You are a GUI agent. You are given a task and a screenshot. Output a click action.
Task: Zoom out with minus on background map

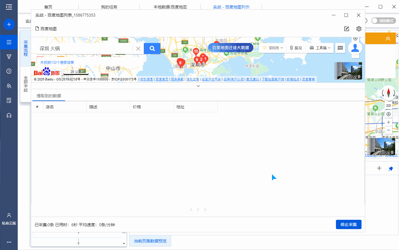point(389,130)
